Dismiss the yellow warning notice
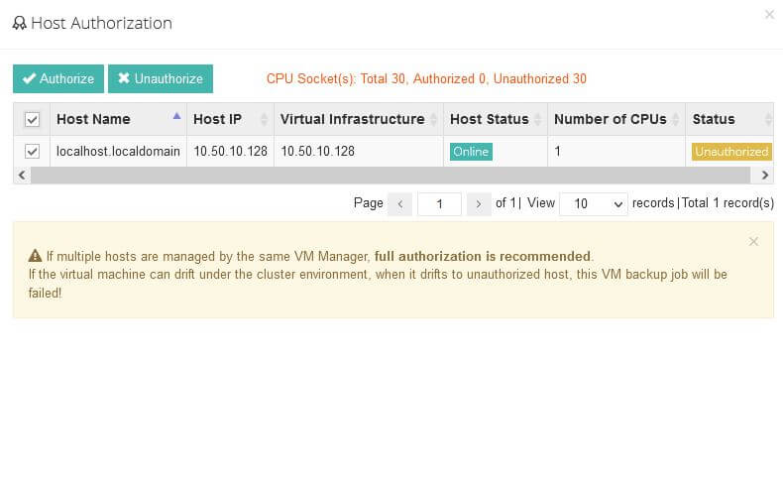This screenshot has width=783, height=483. (x=753, y=242)
